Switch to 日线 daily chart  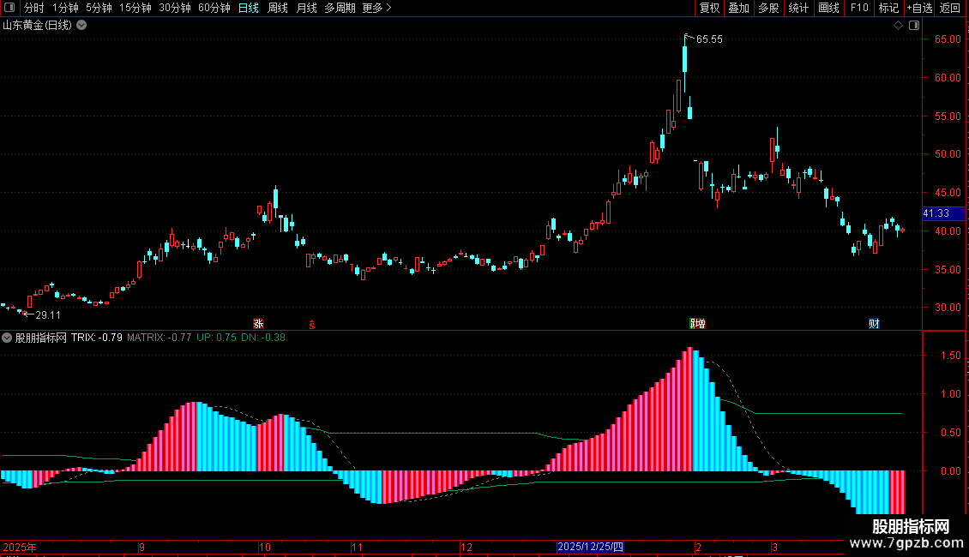click(249, 8)
